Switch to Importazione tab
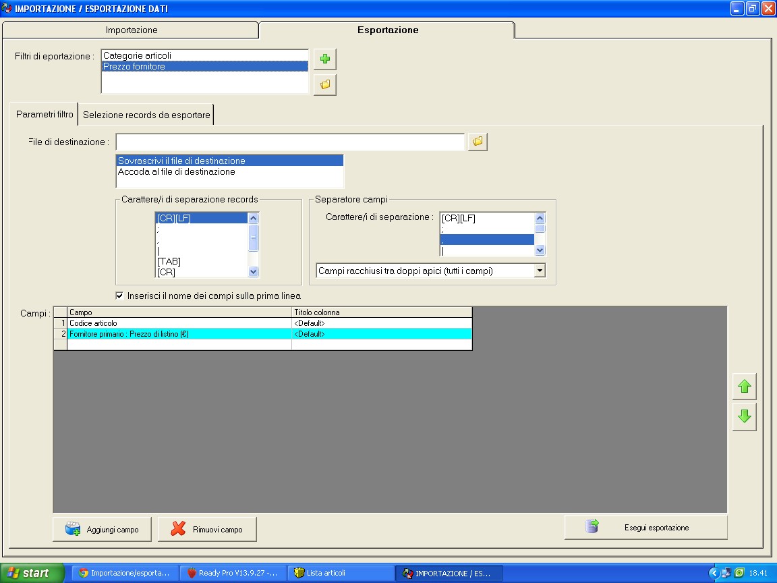This screenshot has width=777, height=583. tap(132, 30)
